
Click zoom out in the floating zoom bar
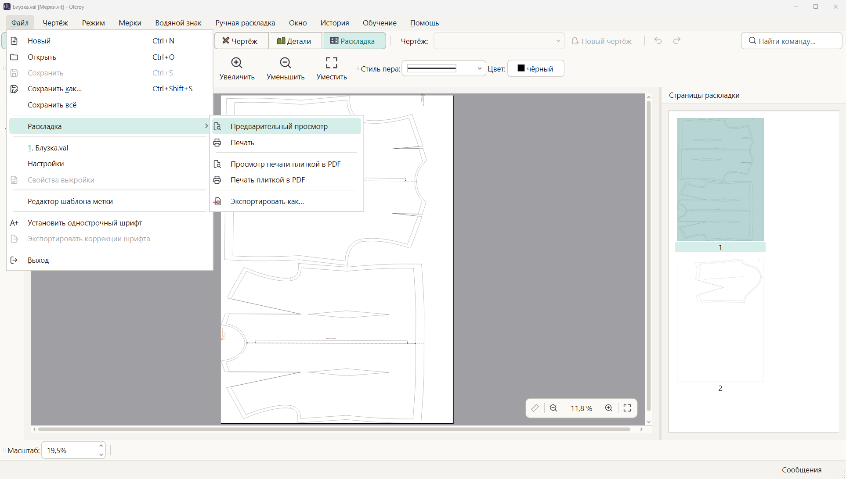pyautogui.click(x=553, y=408)
